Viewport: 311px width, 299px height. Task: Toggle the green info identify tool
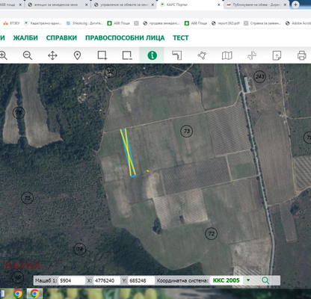point(152,55)
